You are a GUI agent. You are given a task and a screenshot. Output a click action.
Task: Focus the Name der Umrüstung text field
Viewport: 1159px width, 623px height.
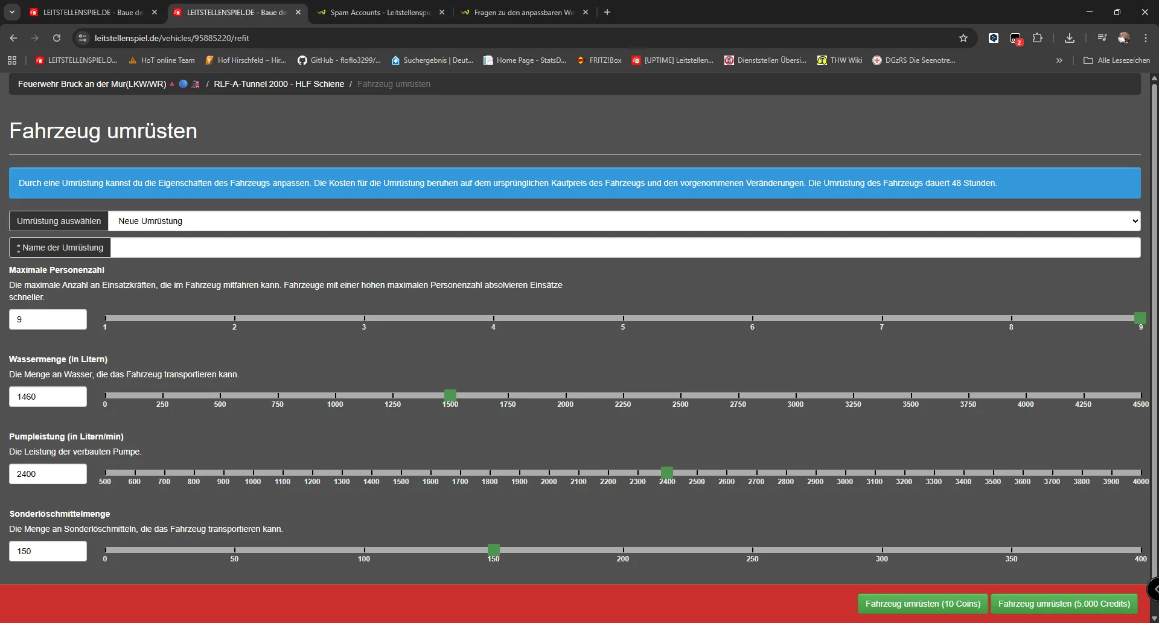(x=625, y=248)
